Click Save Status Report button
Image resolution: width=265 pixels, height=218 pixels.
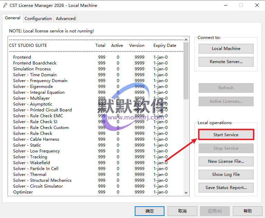[x=226, y=188]
